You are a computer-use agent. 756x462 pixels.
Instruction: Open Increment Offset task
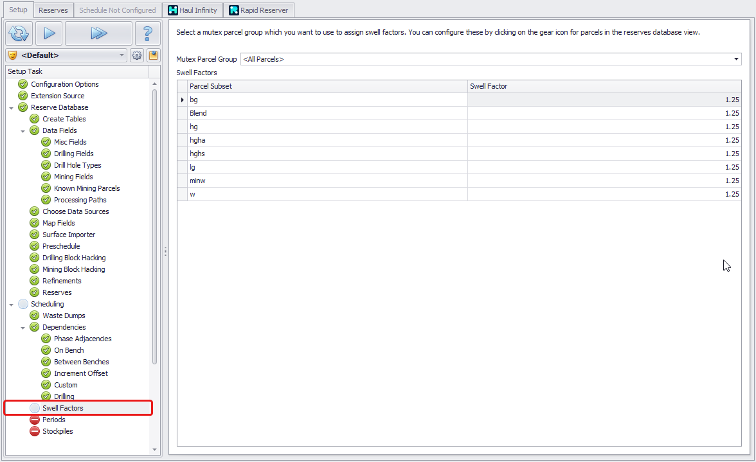(x=81, y=373)
